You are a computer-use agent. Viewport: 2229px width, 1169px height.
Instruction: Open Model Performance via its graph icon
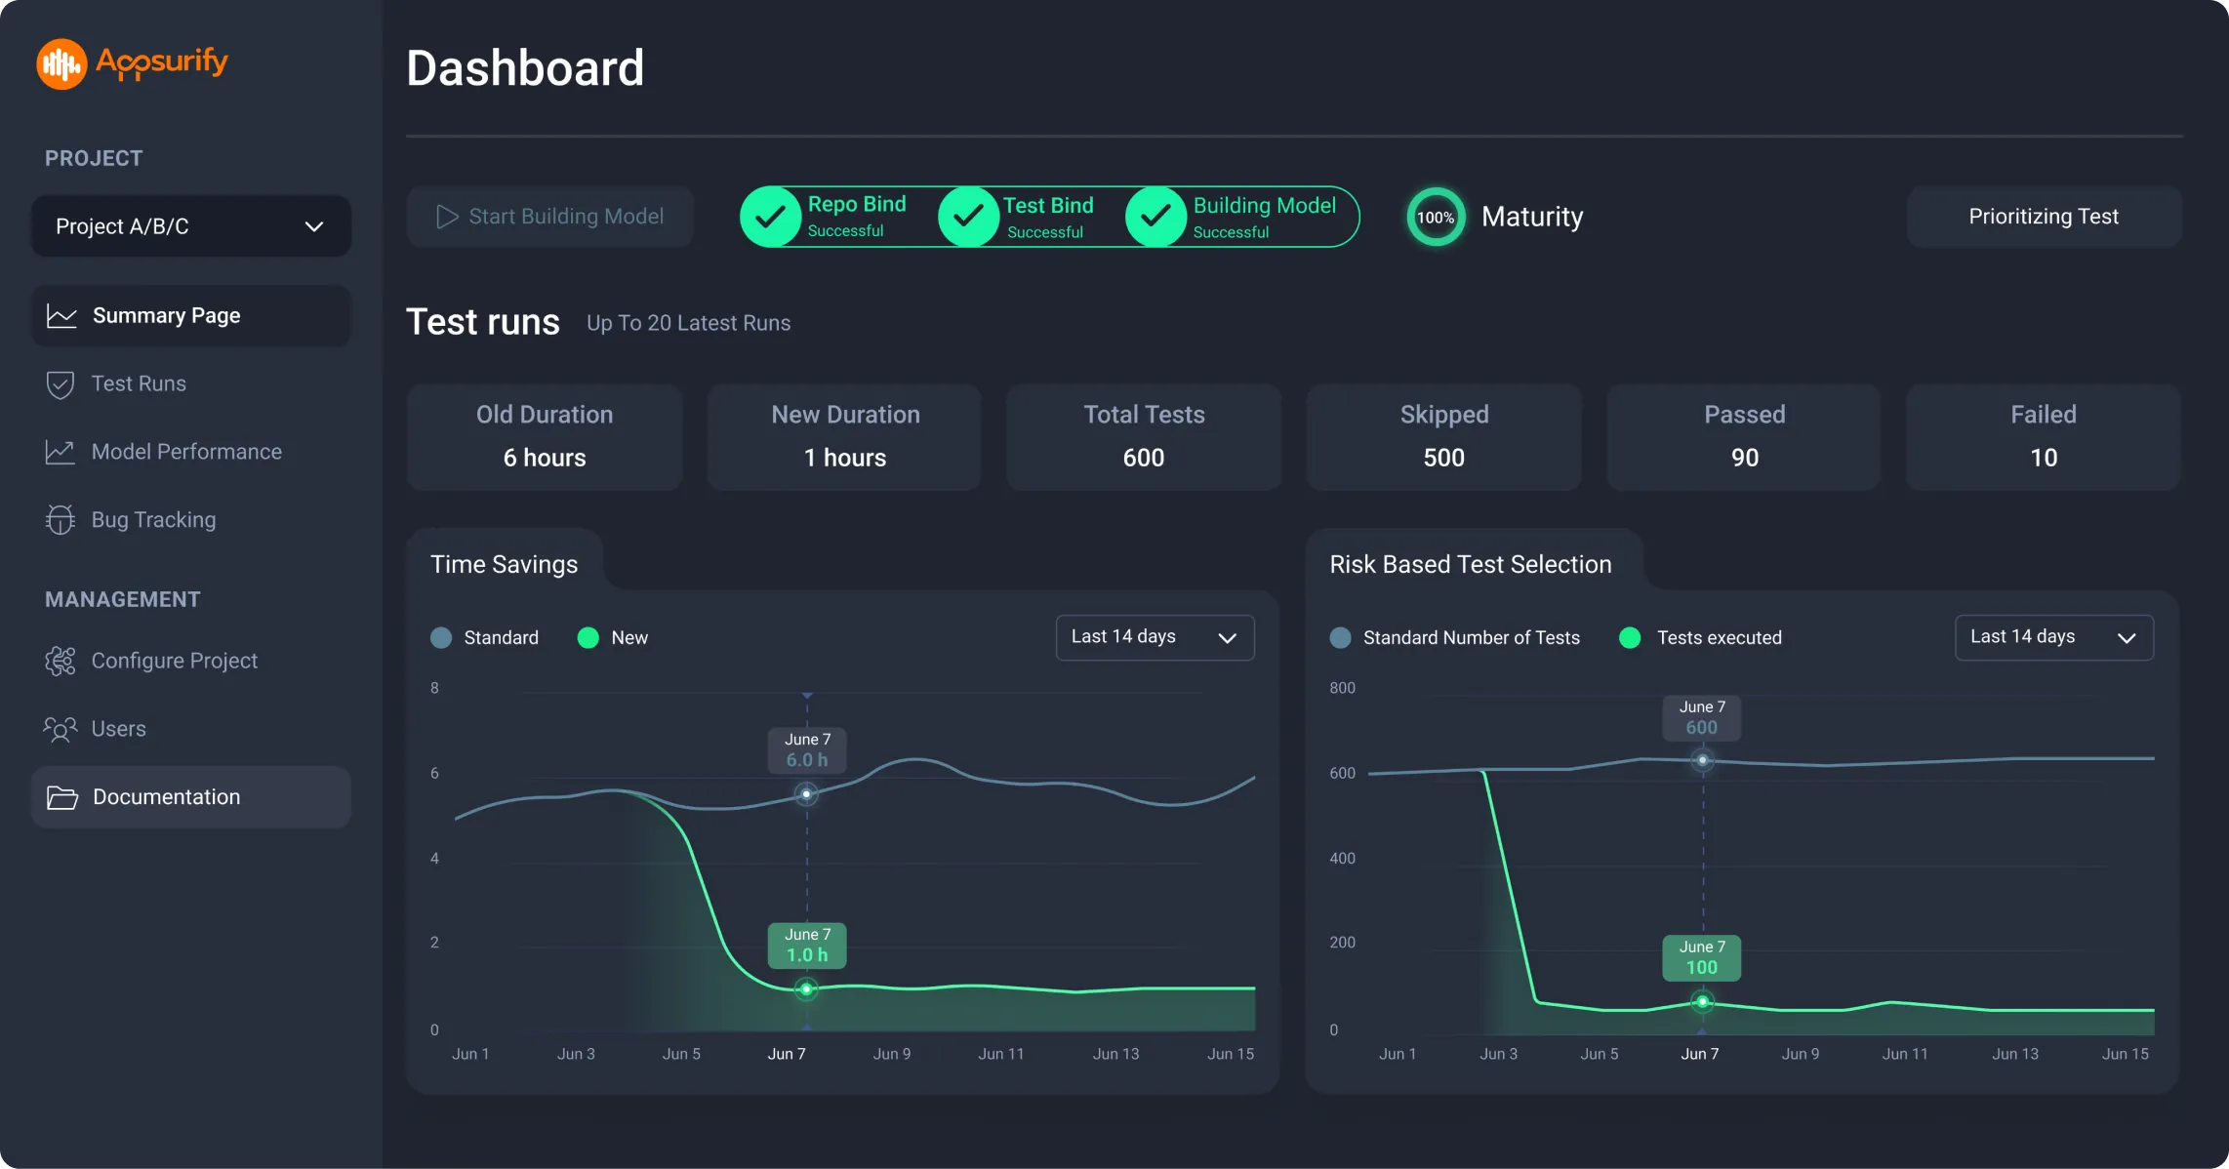tap(61, 451)
